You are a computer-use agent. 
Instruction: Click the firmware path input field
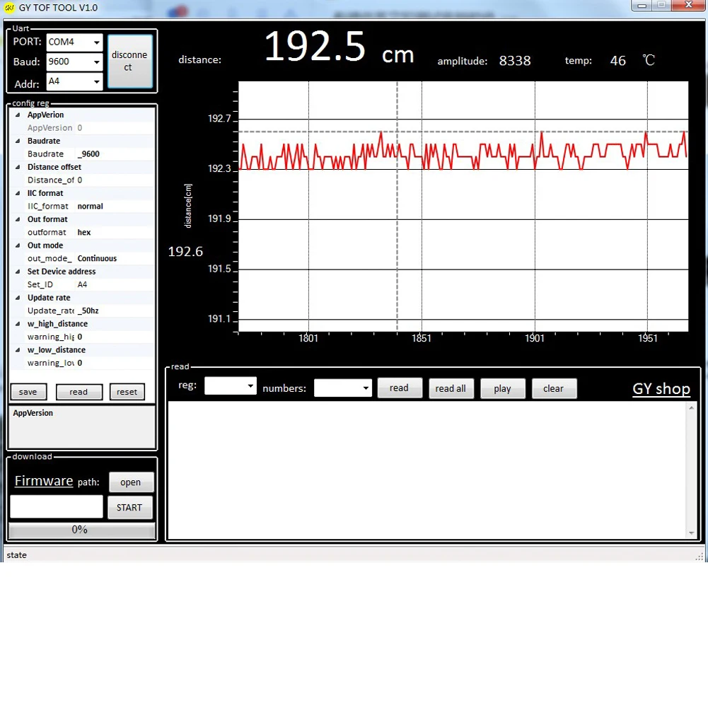pyautogui.click(x=57, y=506)
